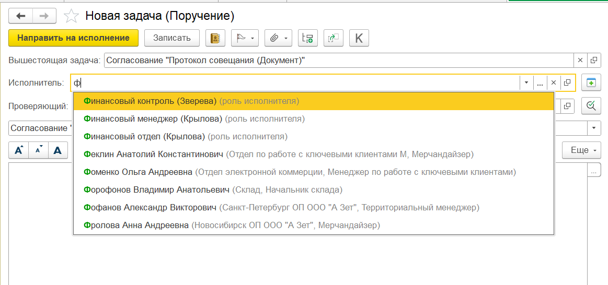Open the Исполнитель field dropdown arrow
The height and width of the screenshot is (285, 608).
pos(526,82)
